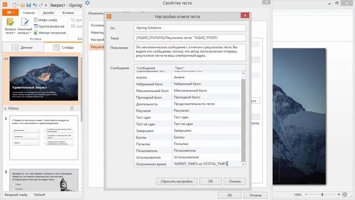Viewport: 355px width, 200px height.
Task: Click the zoom out minus button
Action: 306,194
